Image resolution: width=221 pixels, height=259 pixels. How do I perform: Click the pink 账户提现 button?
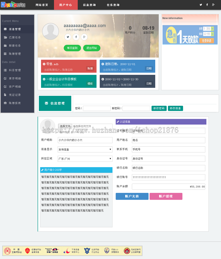[x=166, y=196]
